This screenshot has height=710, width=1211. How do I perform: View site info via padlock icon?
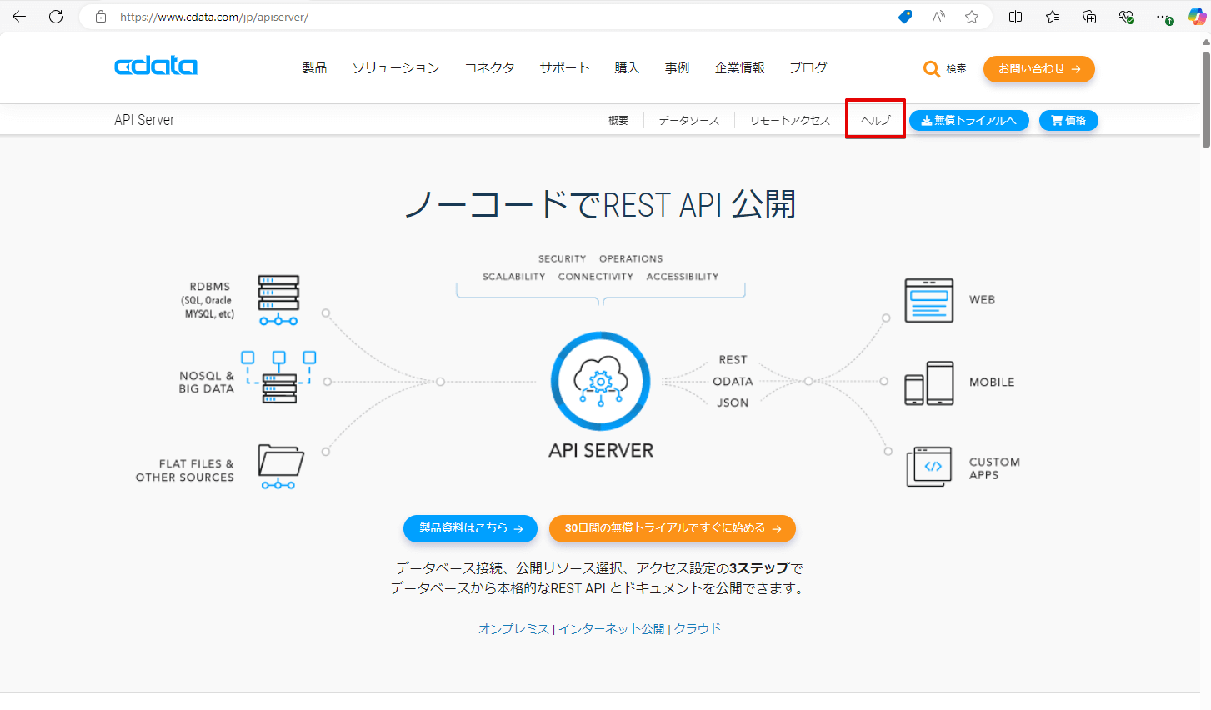pyautogui.click(x=101, y=17)
